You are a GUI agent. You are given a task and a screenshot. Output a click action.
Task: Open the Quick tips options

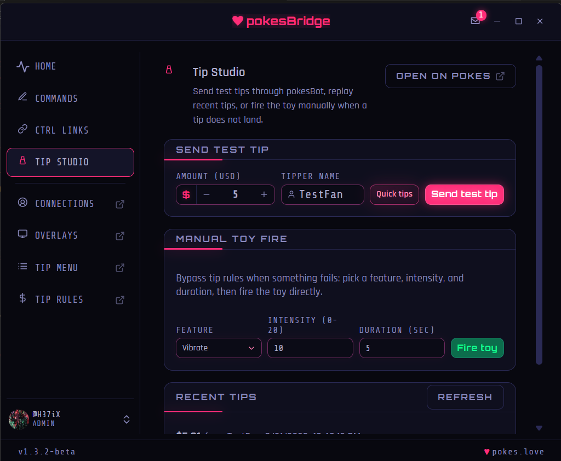click(394, 194)
